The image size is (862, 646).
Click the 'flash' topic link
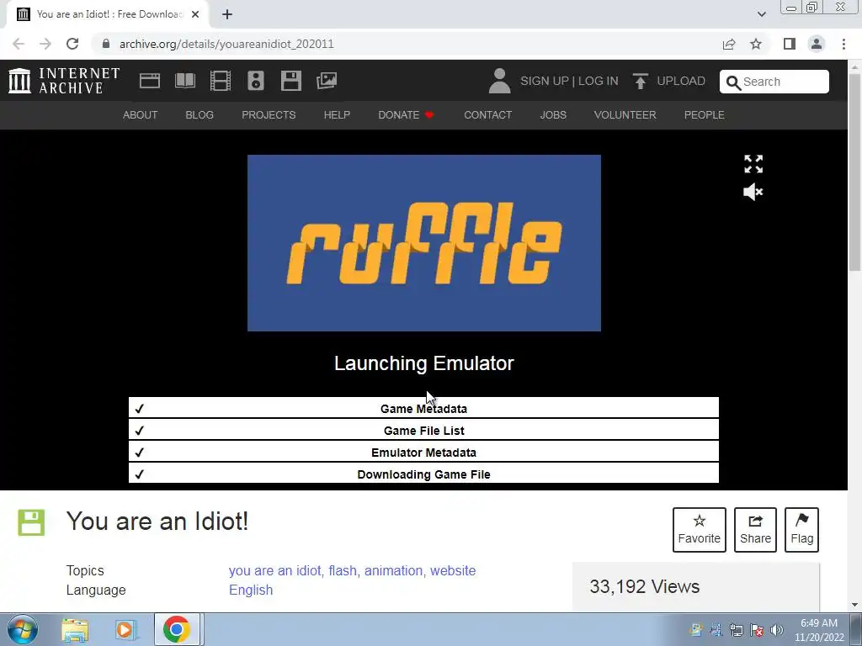[x=343, y=571]
